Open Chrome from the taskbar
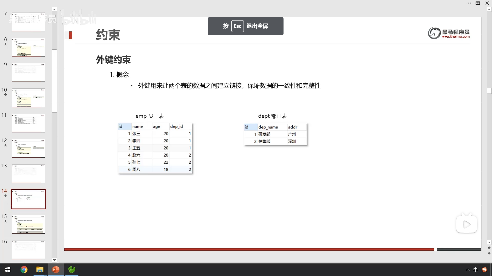Viewport: 492px width, 276px height. 24,270
